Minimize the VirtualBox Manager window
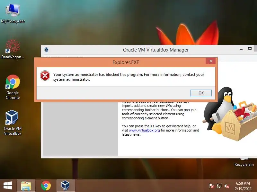 point(241,49)
